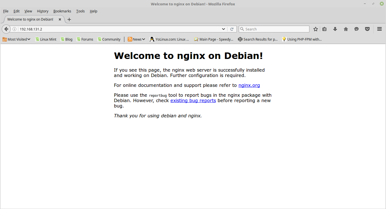The image size is (386, 209).
Task: Click the magnifier icon in Search box
Action: [x=242, y=29]
